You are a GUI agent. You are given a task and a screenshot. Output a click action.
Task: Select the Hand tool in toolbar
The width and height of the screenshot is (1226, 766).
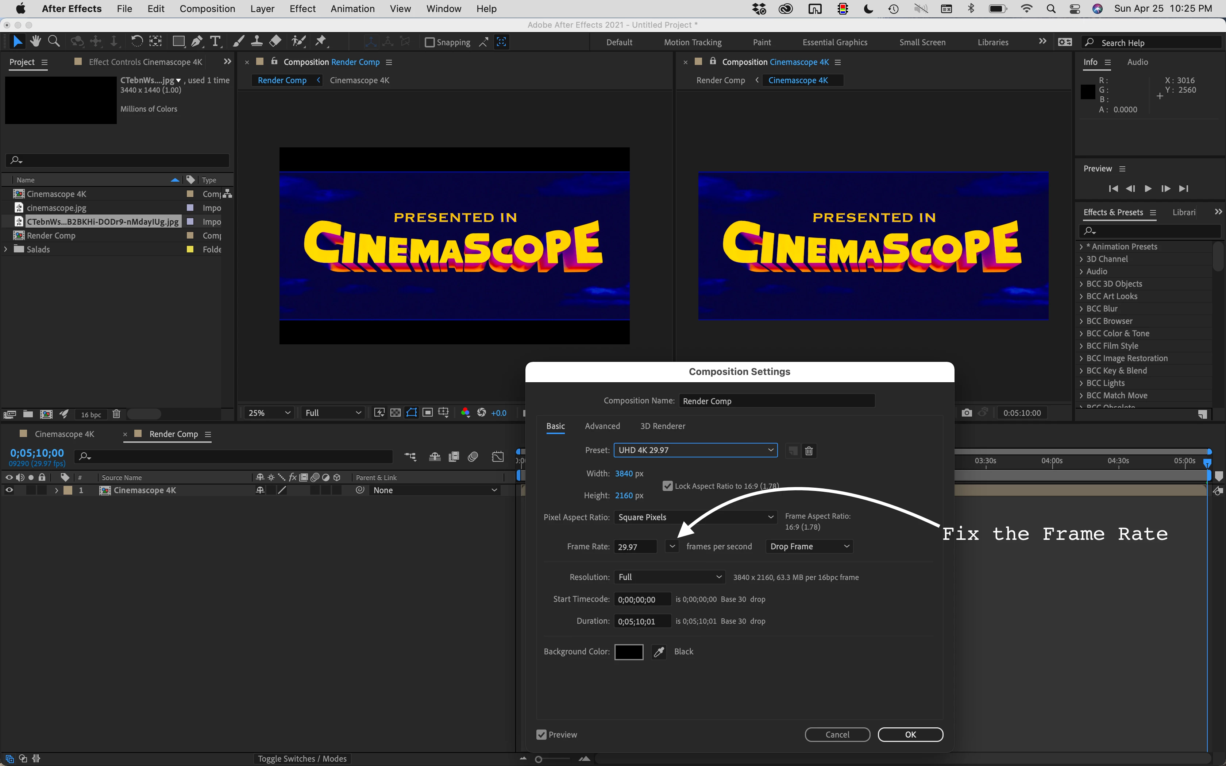(35, 42)
